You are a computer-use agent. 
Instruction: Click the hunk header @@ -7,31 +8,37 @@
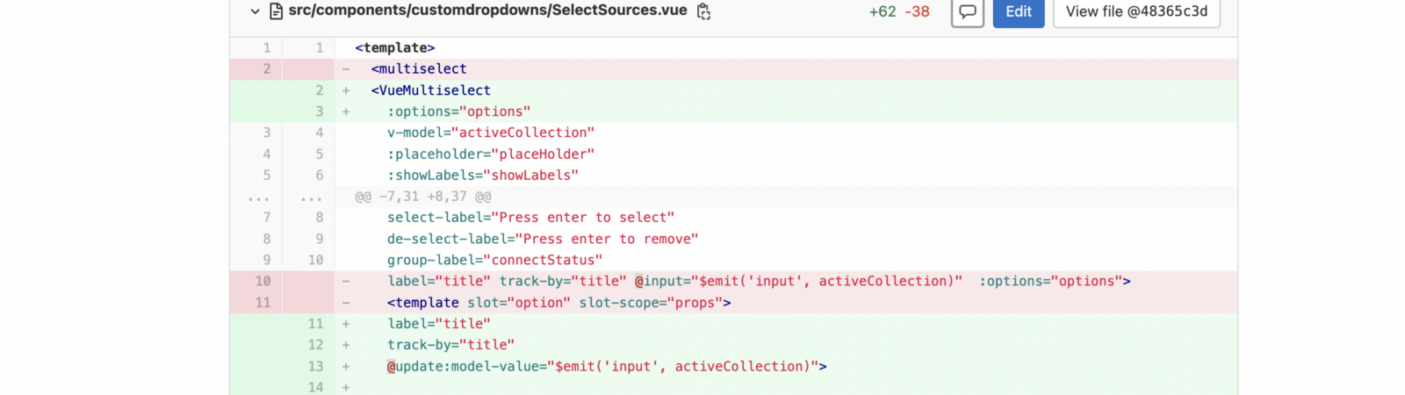pyautogui.click(x=423, y=197)
